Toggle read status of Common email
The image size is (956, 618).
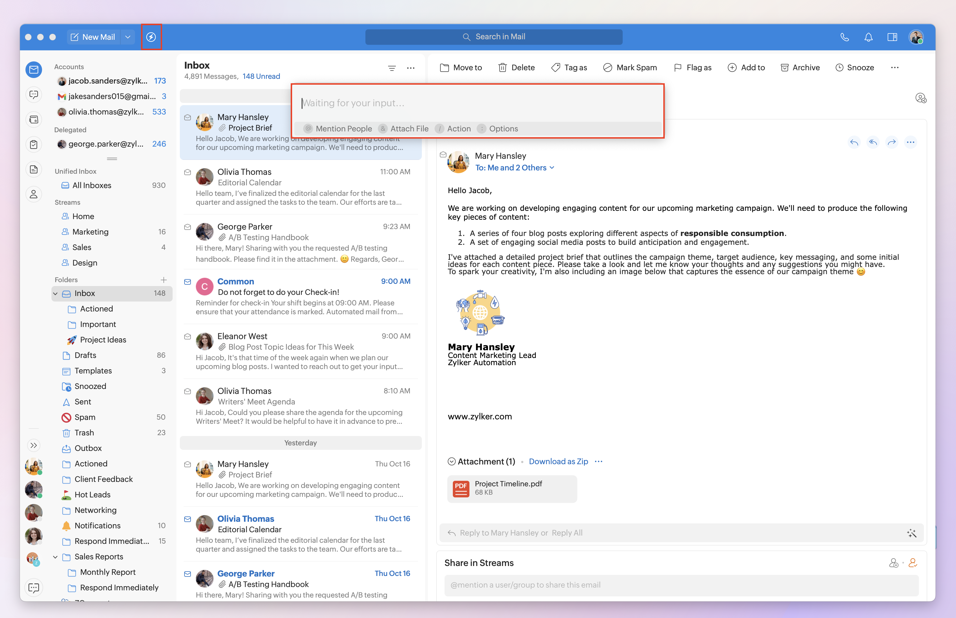[x=187, y=281]
